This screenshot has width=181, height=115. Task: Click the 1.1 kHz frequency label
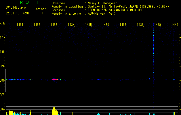(x=2, y=37)
